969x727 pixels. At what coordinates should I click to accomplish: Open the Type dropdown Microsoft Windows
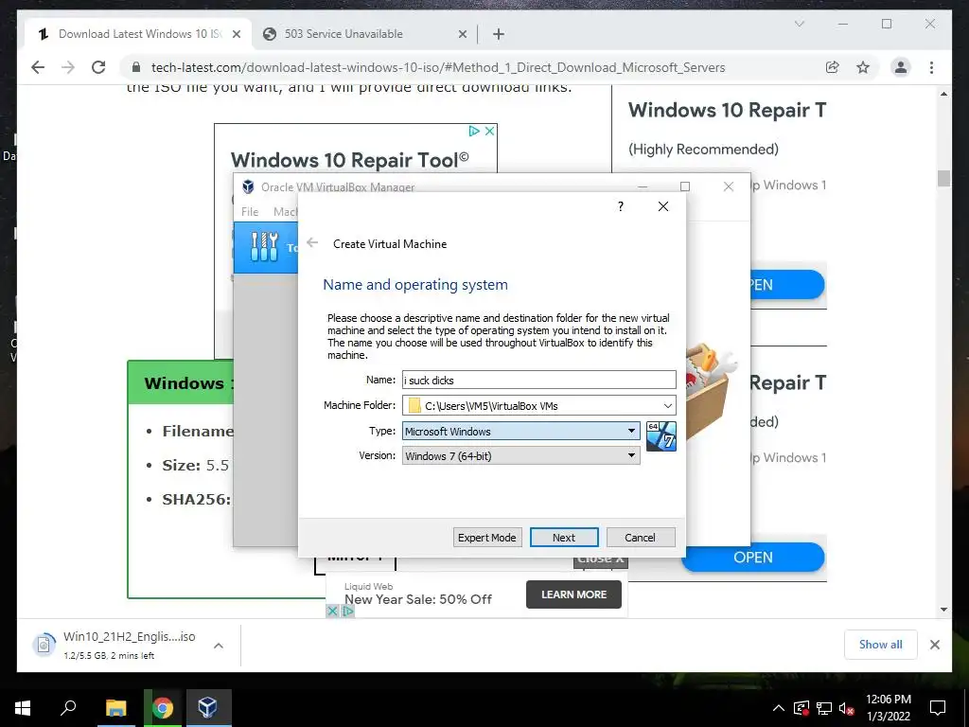[x=521, y=431]
